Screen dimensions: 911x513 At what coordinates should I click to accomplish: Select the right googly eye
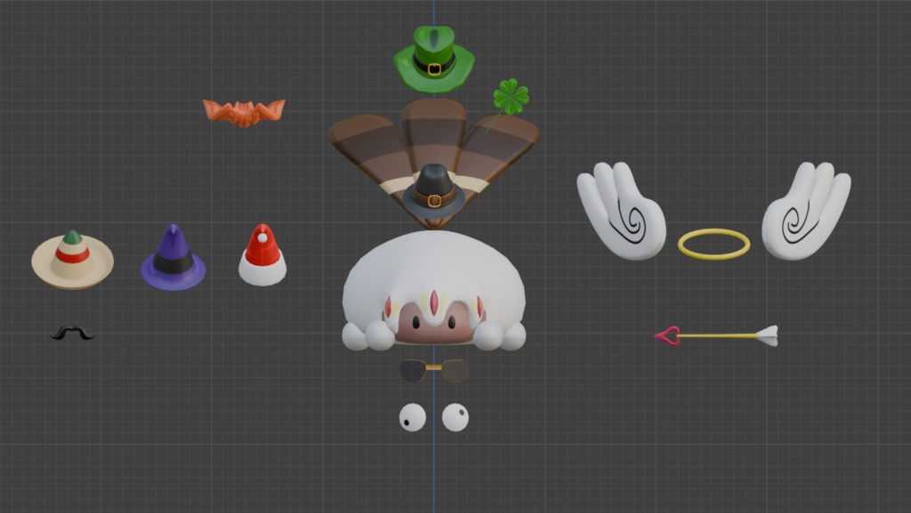[455, 417]
